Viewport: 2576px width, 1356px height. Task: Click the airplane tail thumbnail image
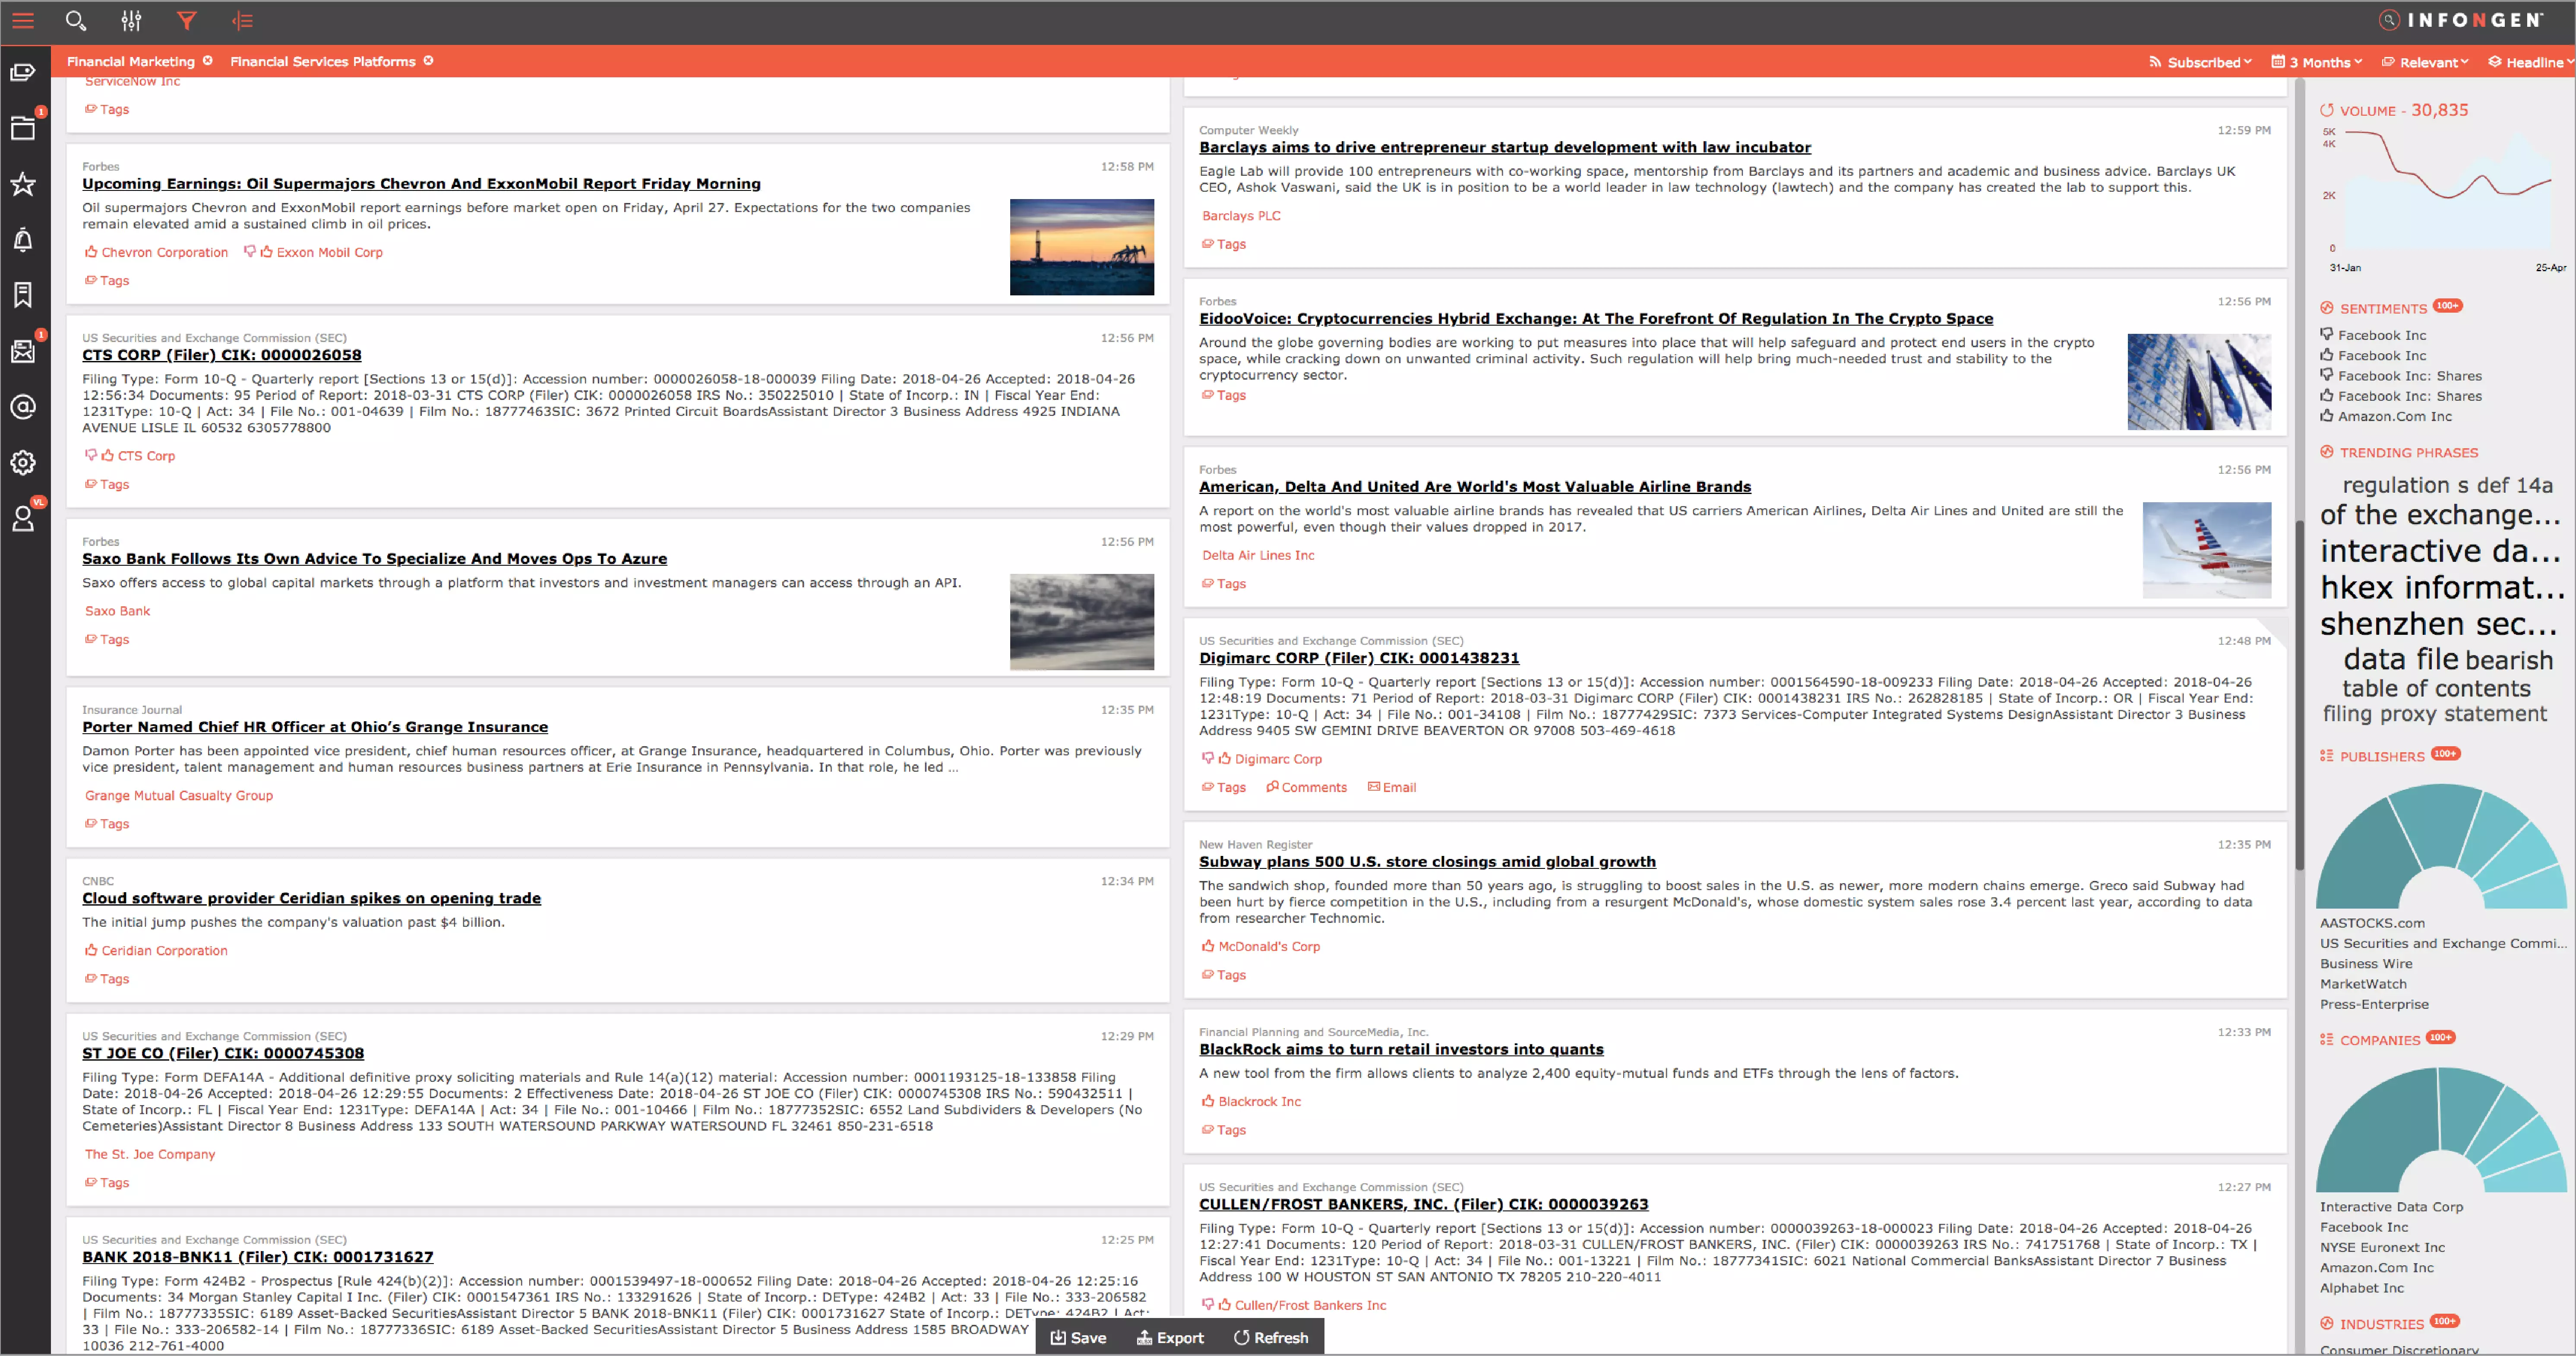click(2206, 550)
